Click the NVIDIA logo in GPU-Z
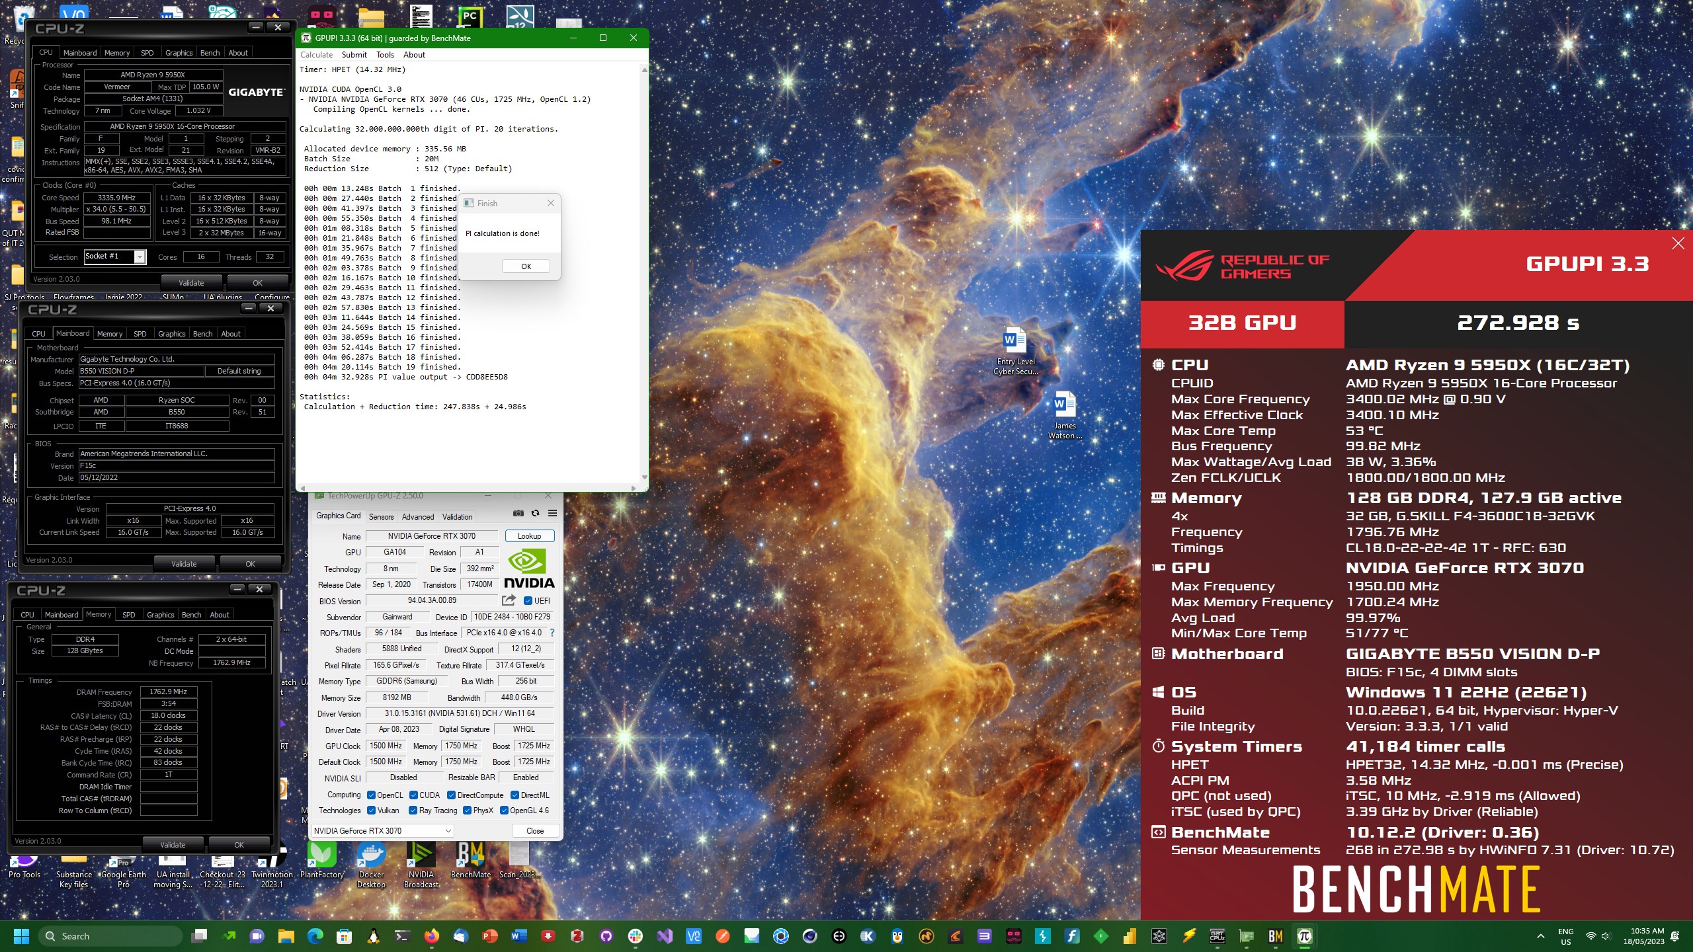Viewport: 1693px width, 952px height. [529, 569]
